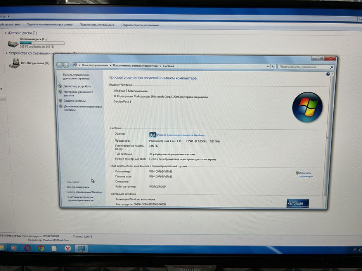
Task: Click the WORKGROUP value in System window
Action: (158, 187)
